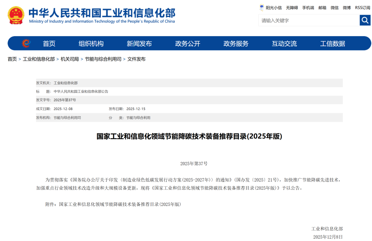The height and width of the screenshot is (241, 372).
Task: Open the 首页 navigation menu
Action: tap(49, 43)
